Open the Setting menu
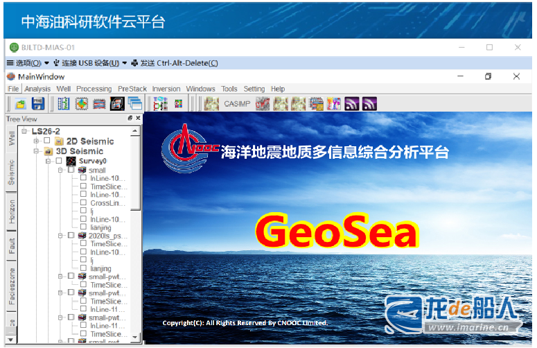Screen dimensions: 537x348 254,89
